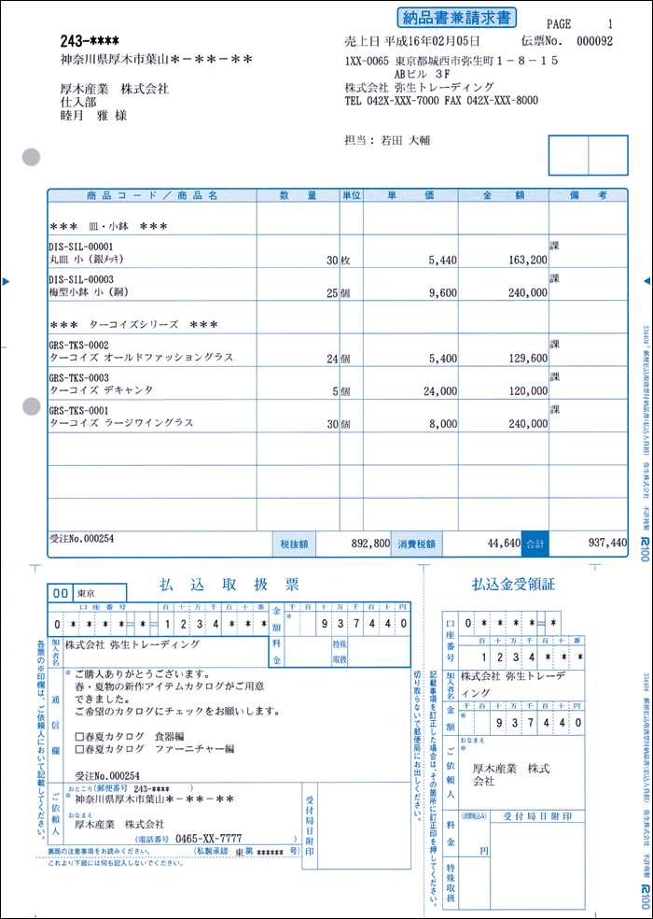The height and width of the screenshot is (919, 653).
Task: Click 担当：若田 大輔
Action: click(x=387, y=141)
